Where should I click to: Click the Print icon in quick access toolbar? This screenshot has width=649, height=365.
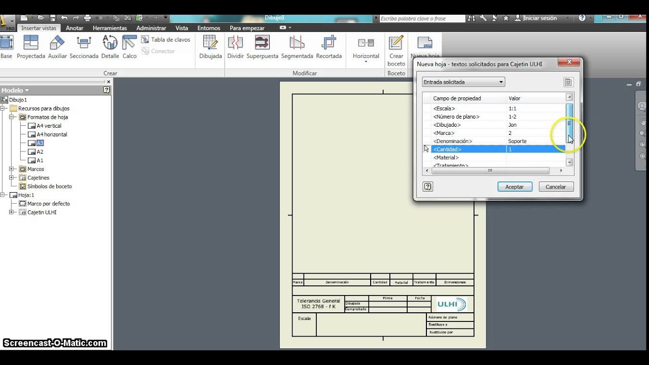coord(88,18)
